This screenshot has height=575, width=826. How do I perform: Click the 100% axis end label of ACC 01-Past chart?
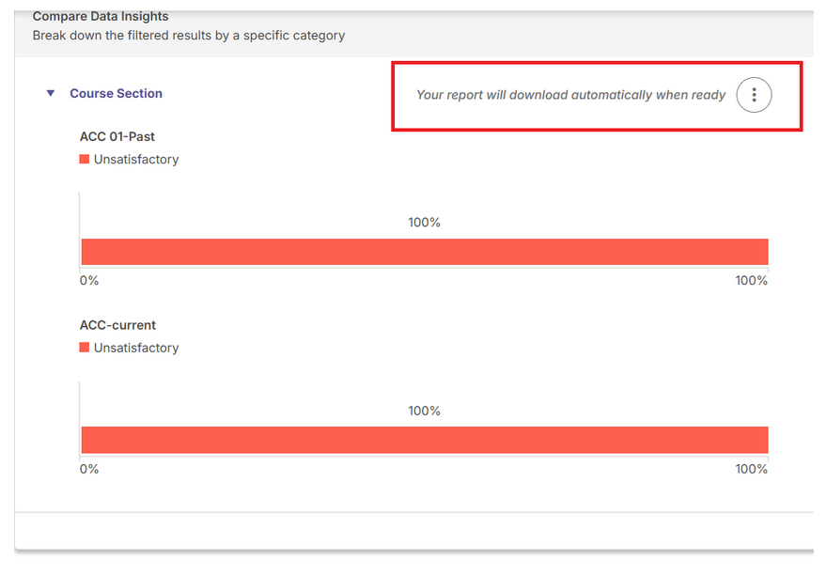(751, 280)
